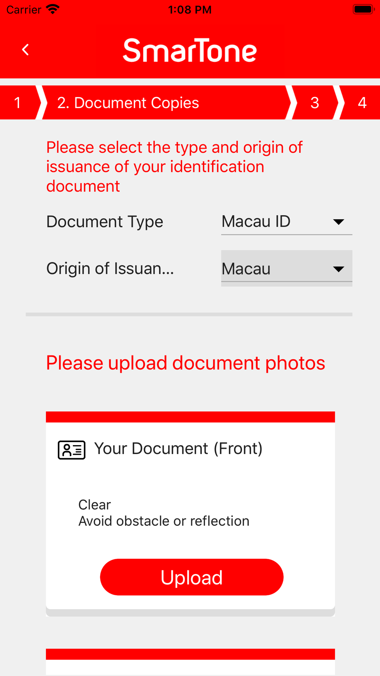The width and height of the screenshot is (380, 676).
Task: Tap the status bar clock
Action: tap(190, 10)
